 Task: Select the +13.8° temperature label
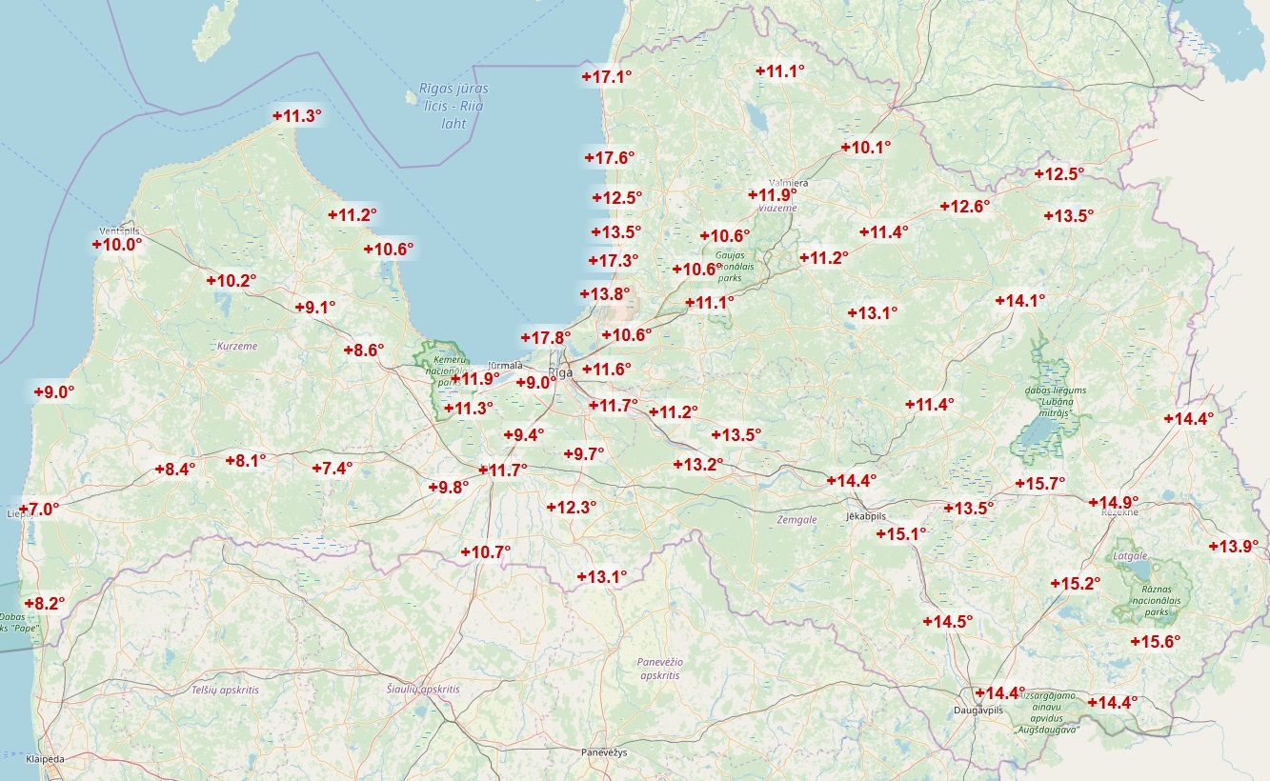tap(606, 294)
